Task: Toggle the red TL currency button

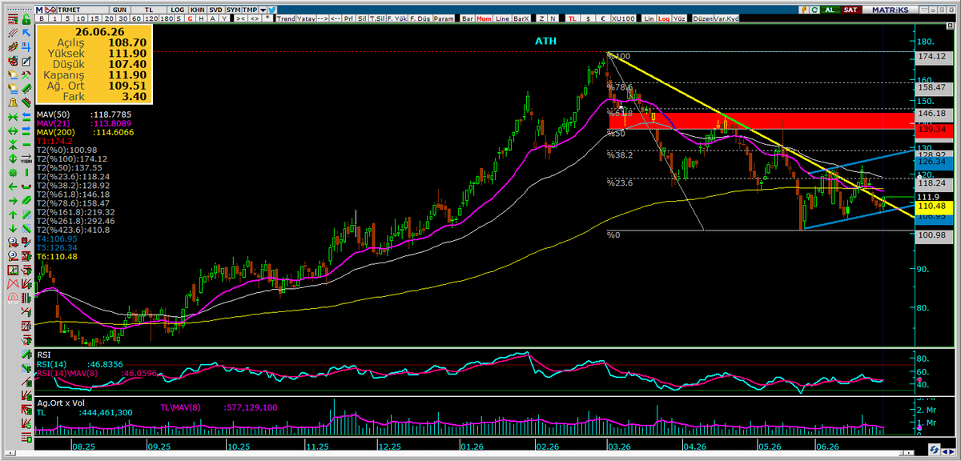Action: pyautogui.click(x=573, y=18)
